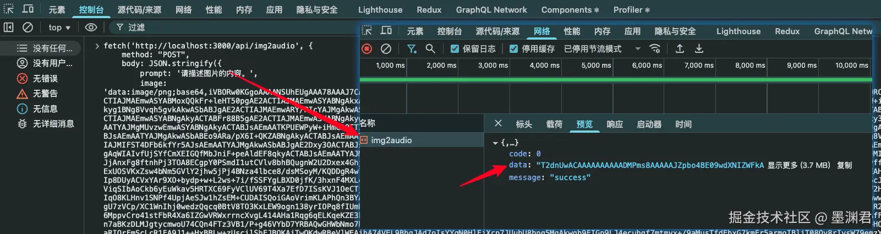The width and height of the screenshot is (881, 234).
Task: Switch to 元素 tab in front window
Action: click(415, 31)
